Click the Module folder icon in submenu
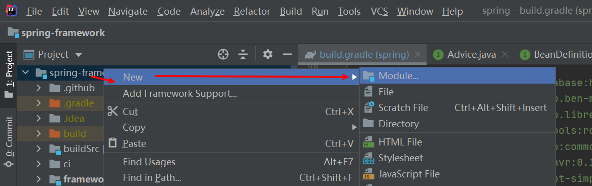 tap(368, 76)
